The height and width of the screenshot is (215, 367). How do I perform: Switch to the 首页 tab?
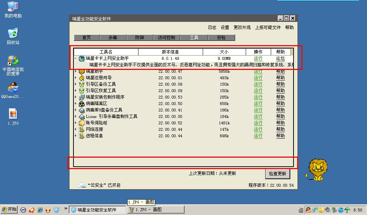tap(87, 37)
